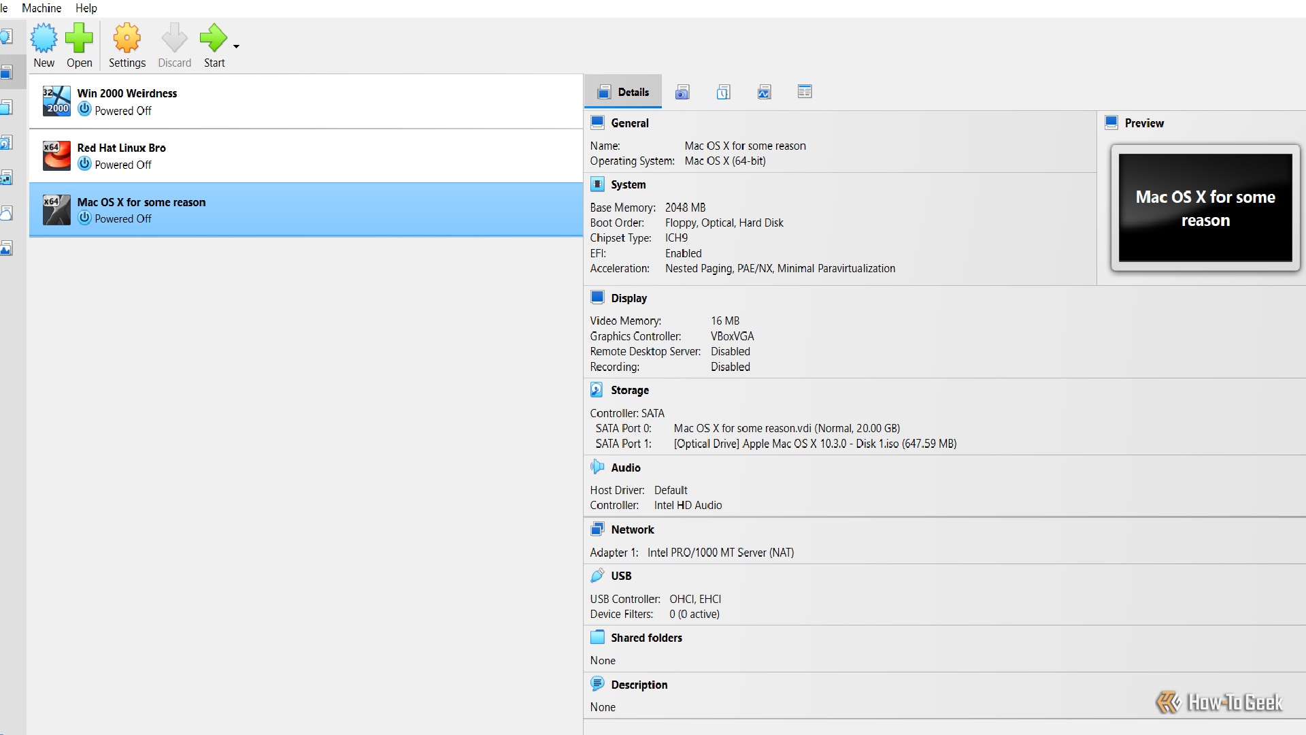The image size is (1306, 735).
Task: Click Graphics Controller value VBoxVGA
Action: (x=733, y=336)
